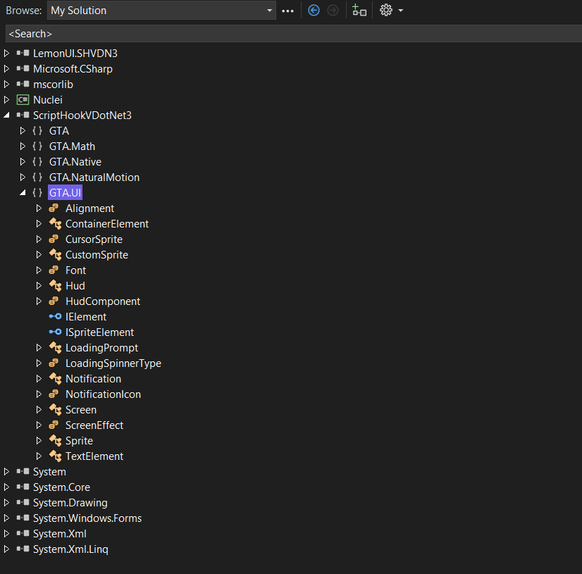Click the navigate Forward arrow icon

pos(333,11)
